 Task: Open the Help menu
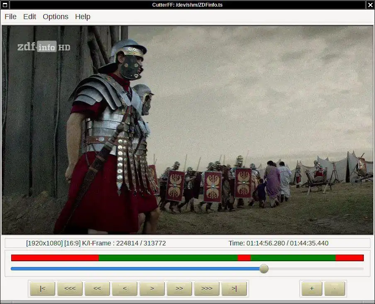pos(83,17)
